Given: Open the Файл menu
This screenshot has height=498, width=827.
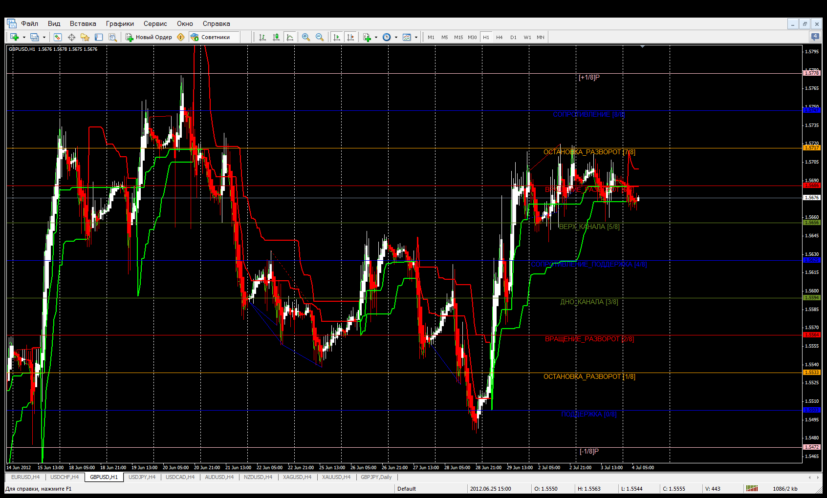Looking at the screenshot, I should pos(29,23).
